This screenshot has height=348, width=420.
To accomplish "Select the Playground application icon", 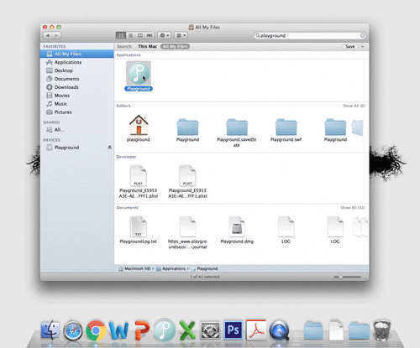I will [x=139, y=73].
